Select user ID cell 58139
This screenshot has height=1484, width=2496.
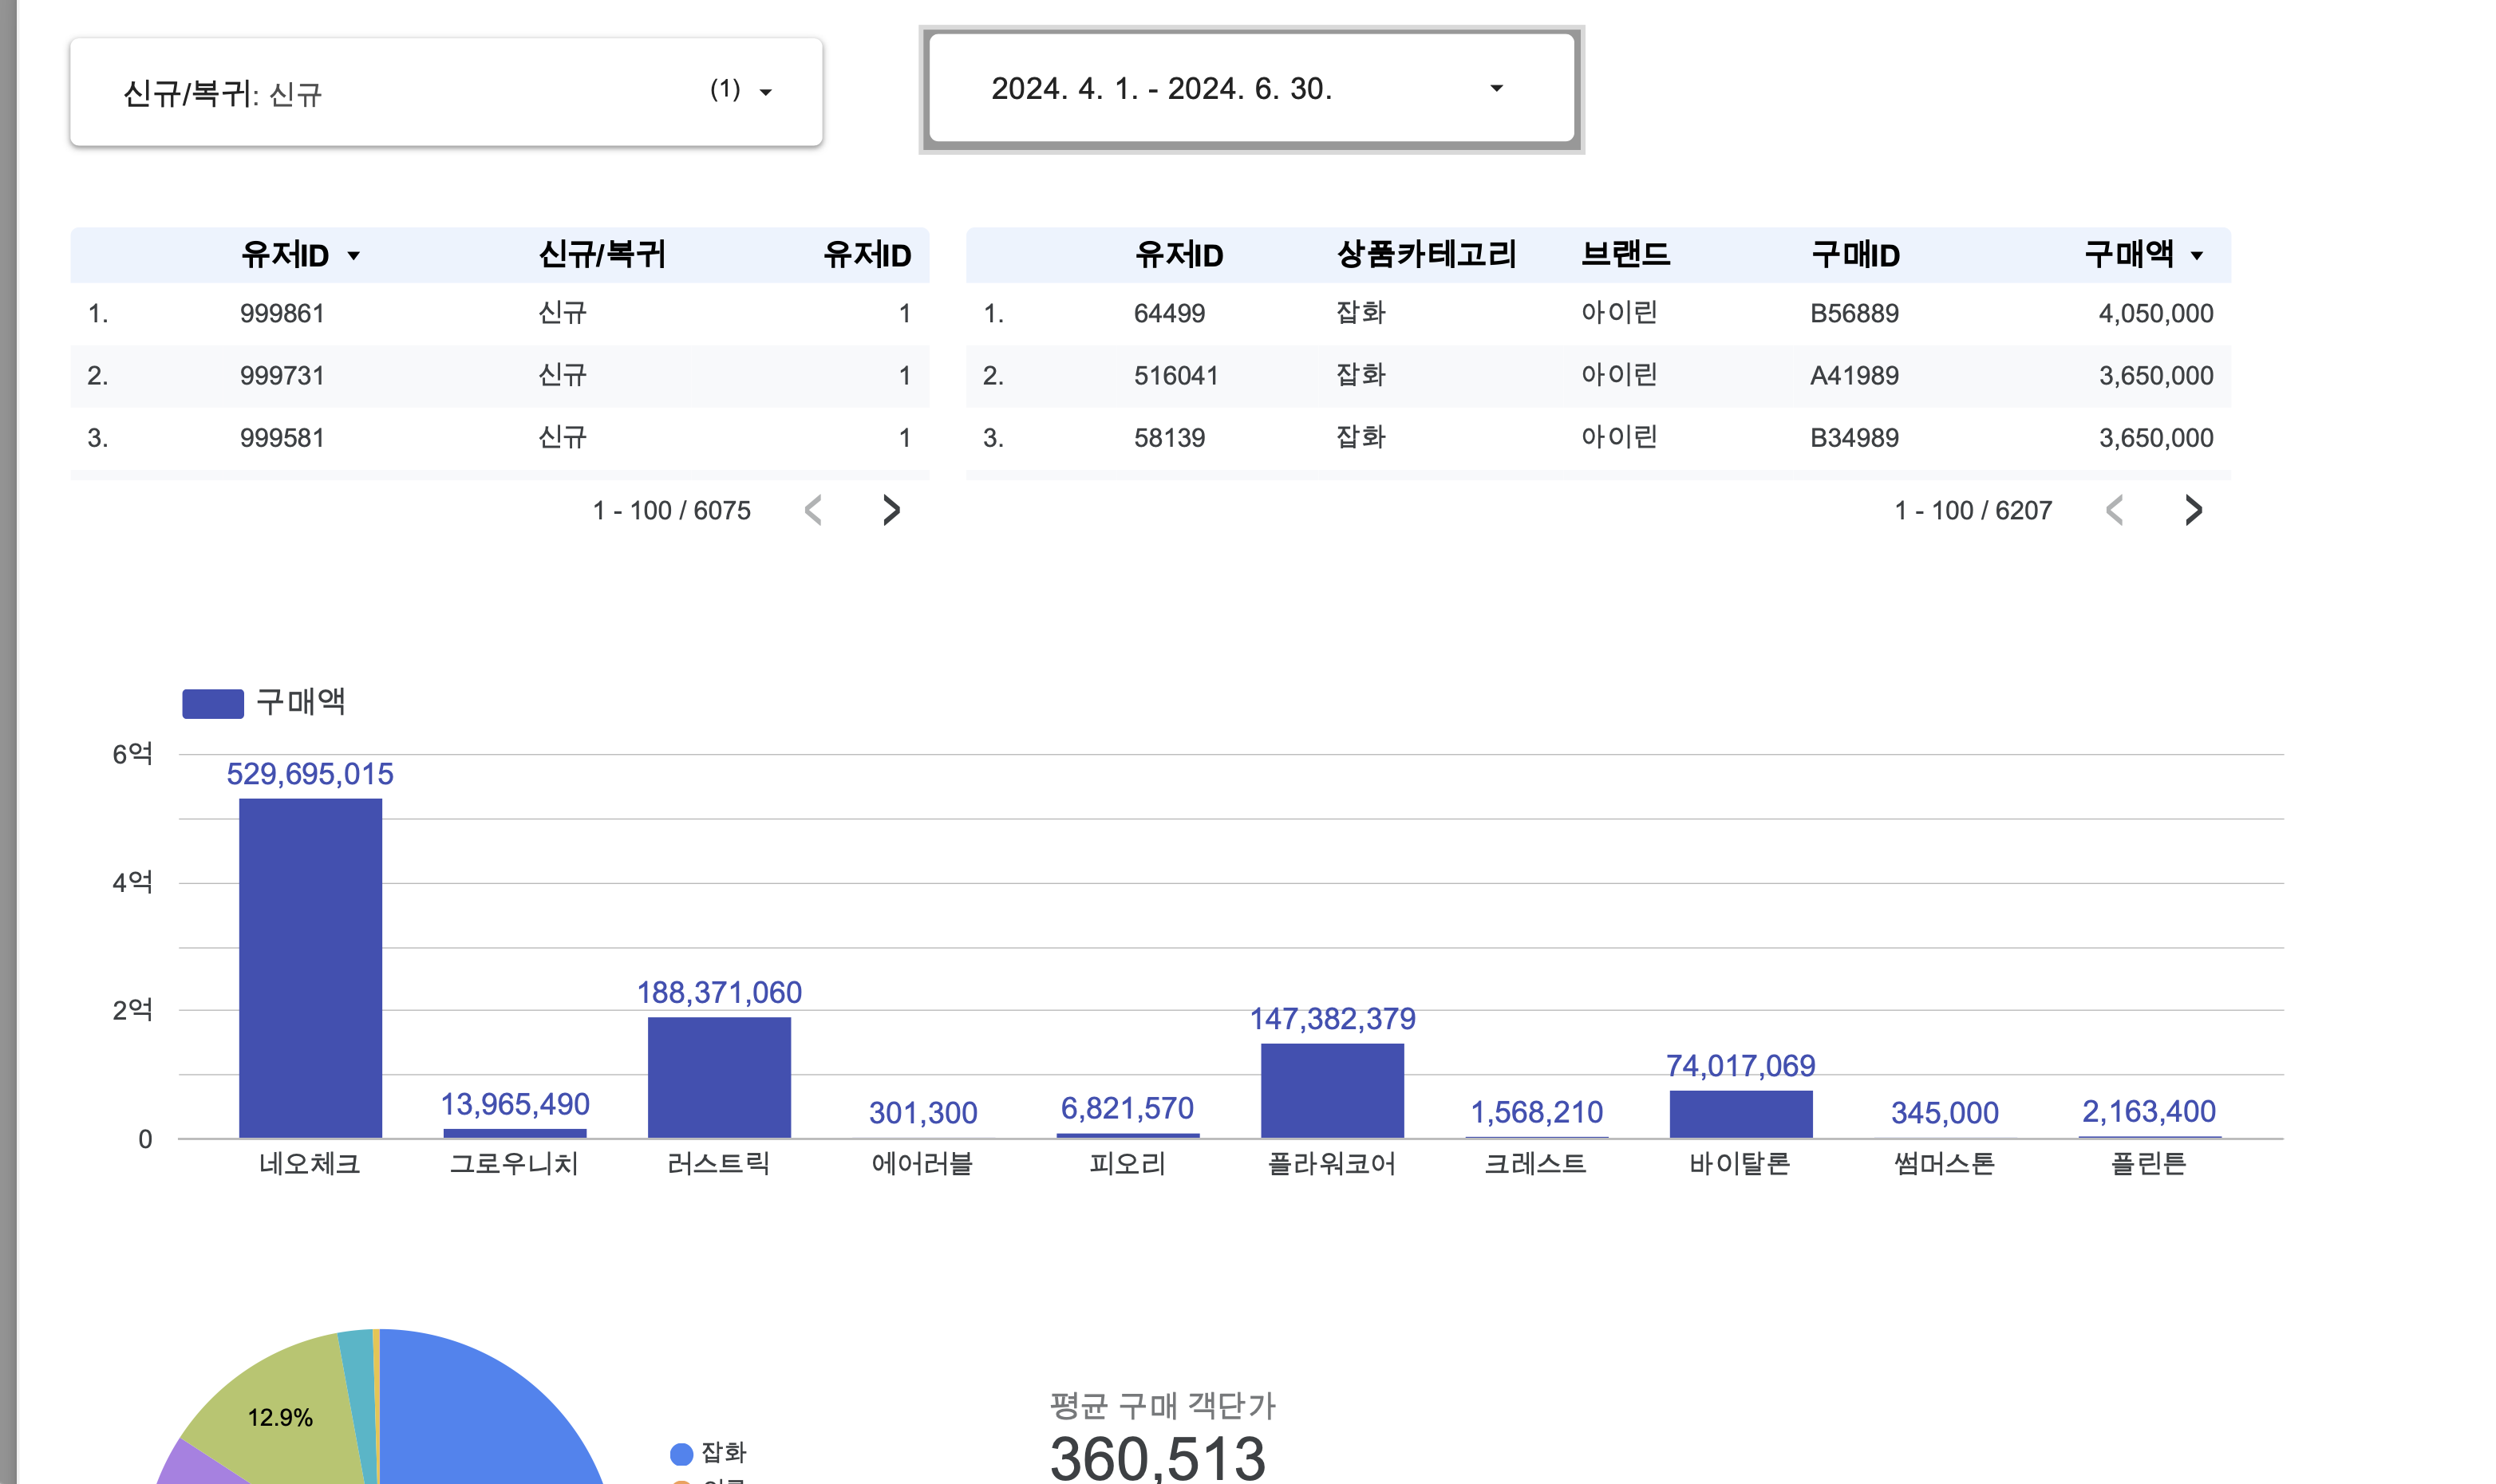(1169, 438)
